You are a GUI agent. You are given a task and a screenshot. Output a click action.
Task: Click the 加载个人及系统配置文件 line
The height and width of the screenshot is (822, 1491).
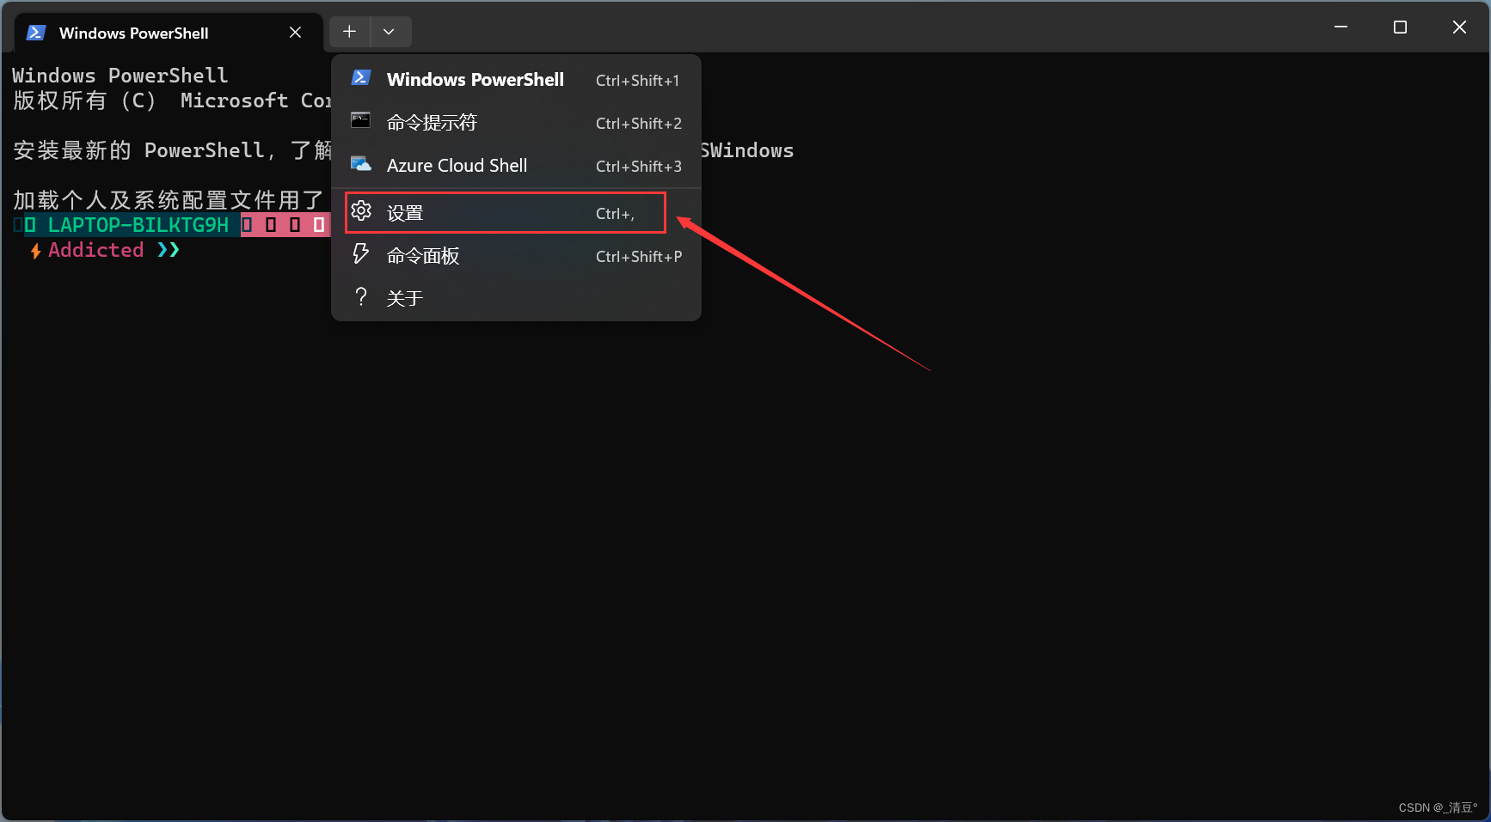169,200
